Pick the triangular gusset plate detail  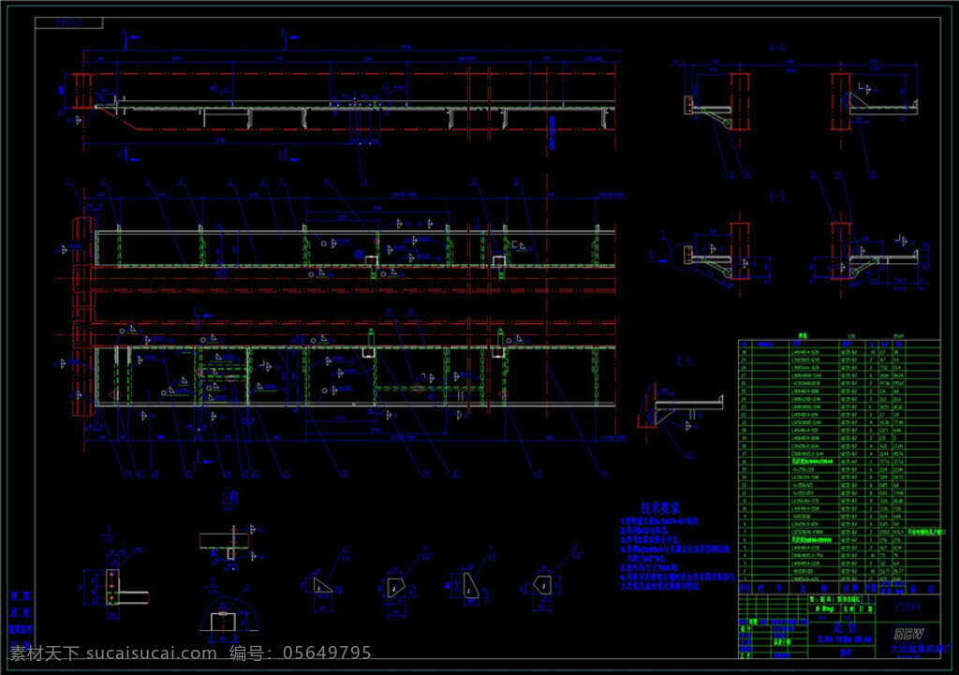pyautogui.click(x=322, y=586)
